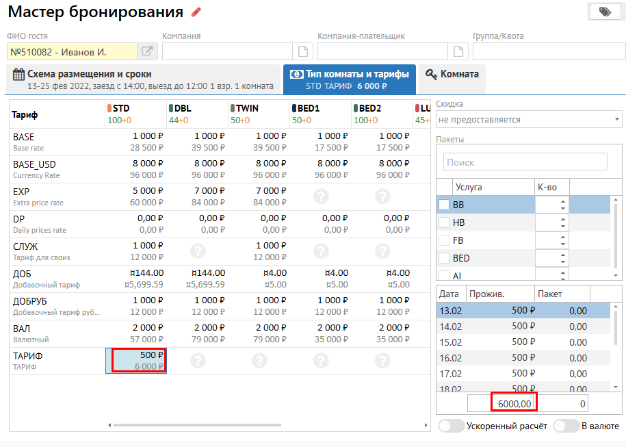626x447 pixels.
Task: Select DP tariff STD price 0,00 ₽
Action: [135, 224]
